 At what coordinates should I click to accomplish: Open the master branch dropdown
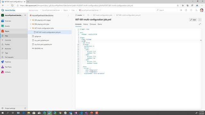80,15
